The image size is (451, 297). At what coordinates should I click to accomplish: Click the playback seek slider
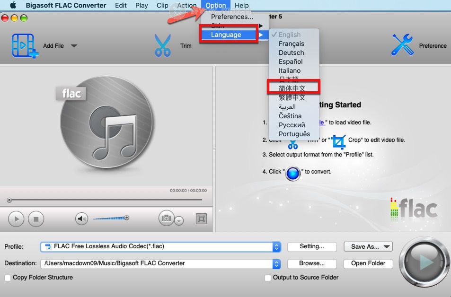click(x=105, y=200)
